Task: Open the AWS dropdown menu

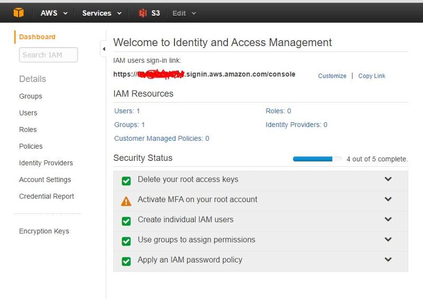Action: point(54,13)
